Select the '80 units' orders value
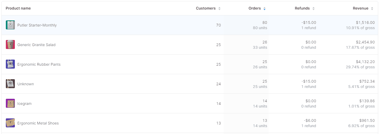Screen dimensions: 379x134 coord(260,28)
